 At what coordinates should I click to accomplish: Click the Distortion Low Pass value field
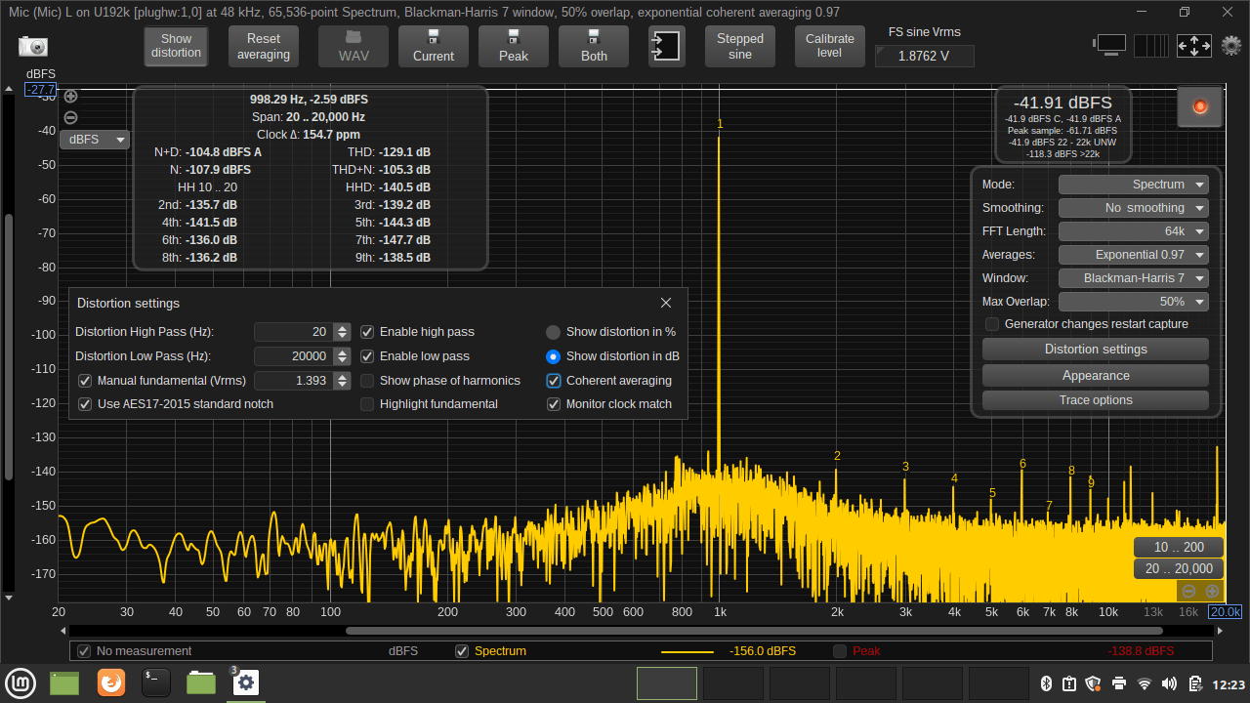tap(293, 356)
